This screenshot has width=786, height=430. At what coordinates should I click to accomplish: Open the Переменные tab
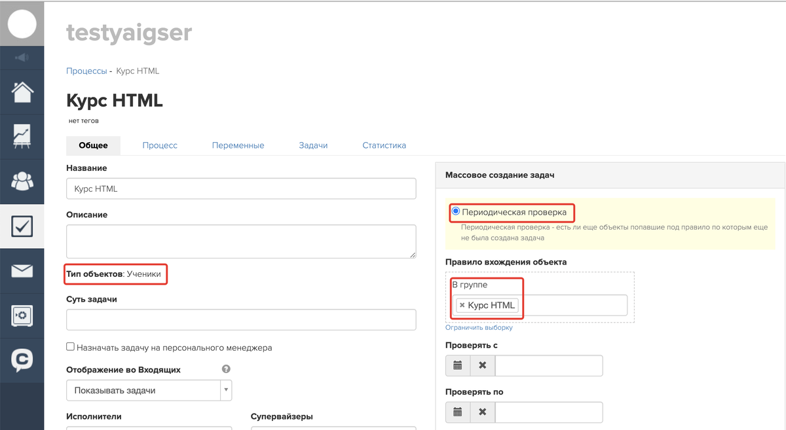238,145
